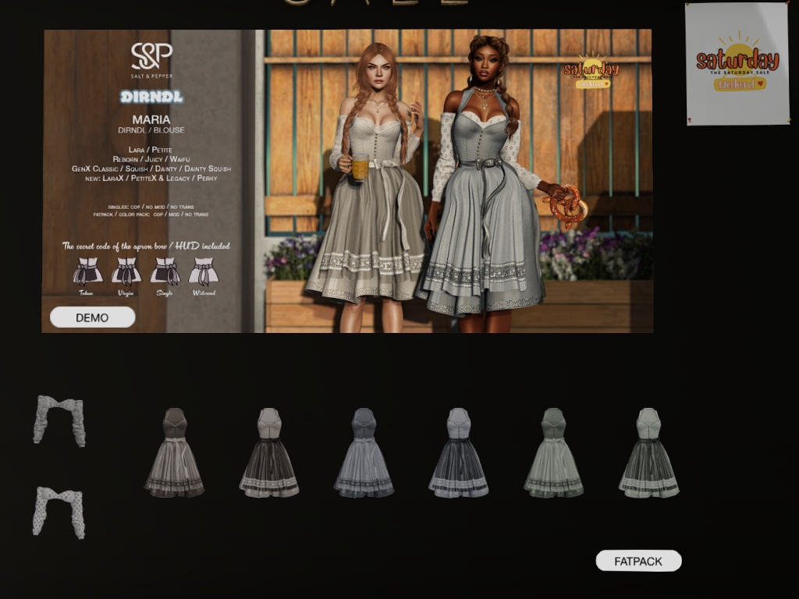Click the 'new: LaraX / PetiteX & Legacy' line
Viewport: 799px width, 599px height.
tap(151, 179)
